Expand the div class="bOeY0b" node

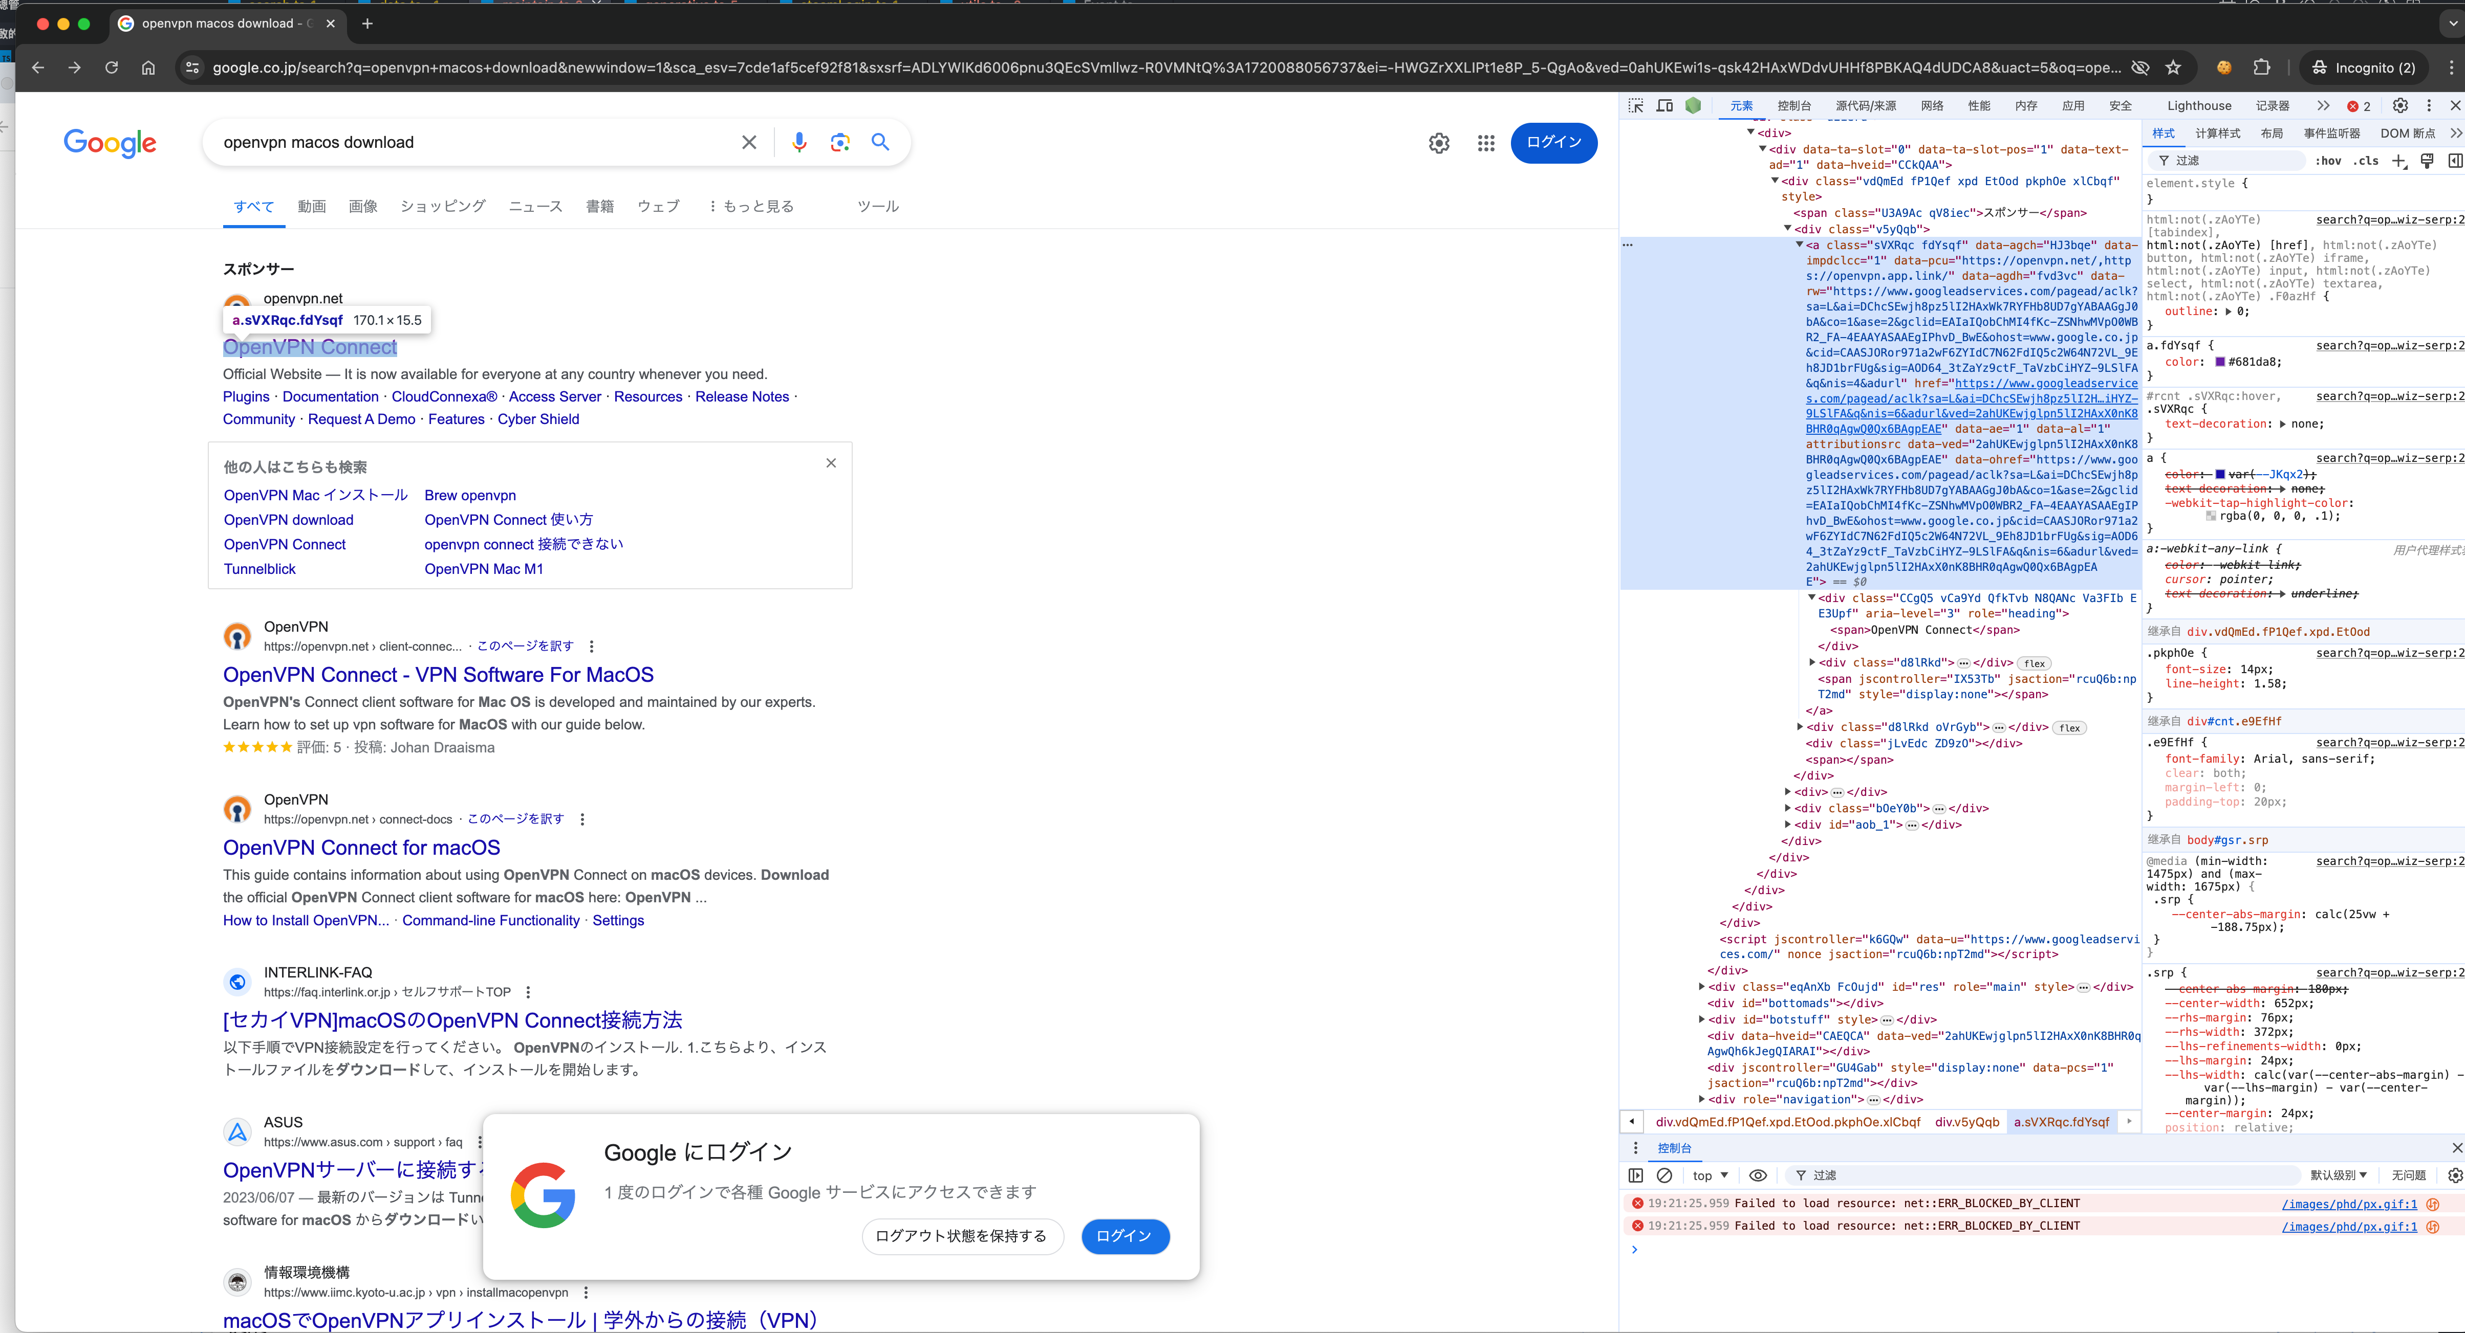pyautogui.click(x=1787, y=808)
